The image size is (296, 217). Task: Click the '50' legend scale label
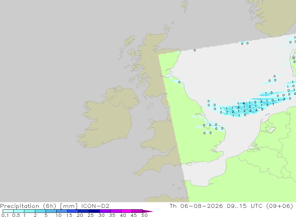144,215
